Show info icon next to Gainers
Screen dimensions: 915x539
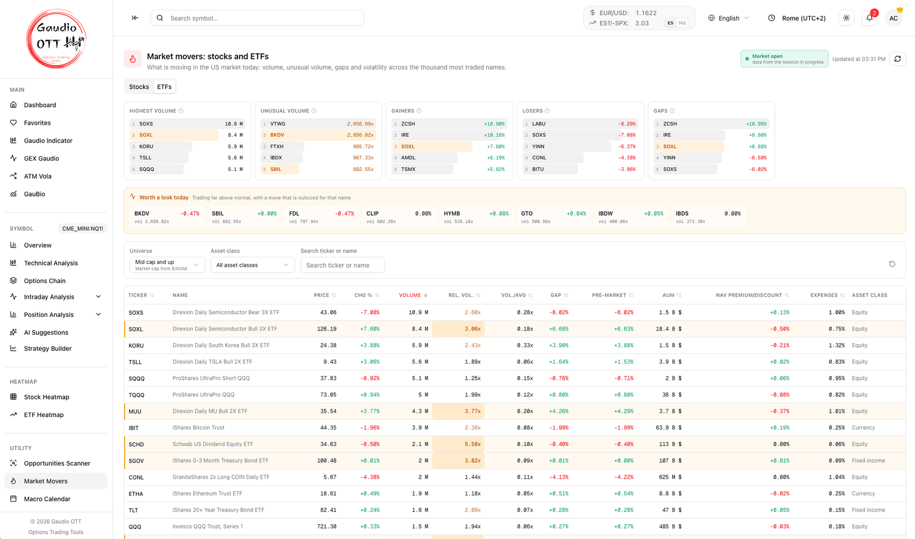pyautogui.click(x=419, y=111)
